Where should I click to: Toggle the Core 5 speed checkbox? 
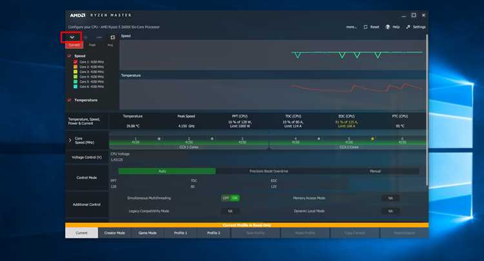(76, 81)
